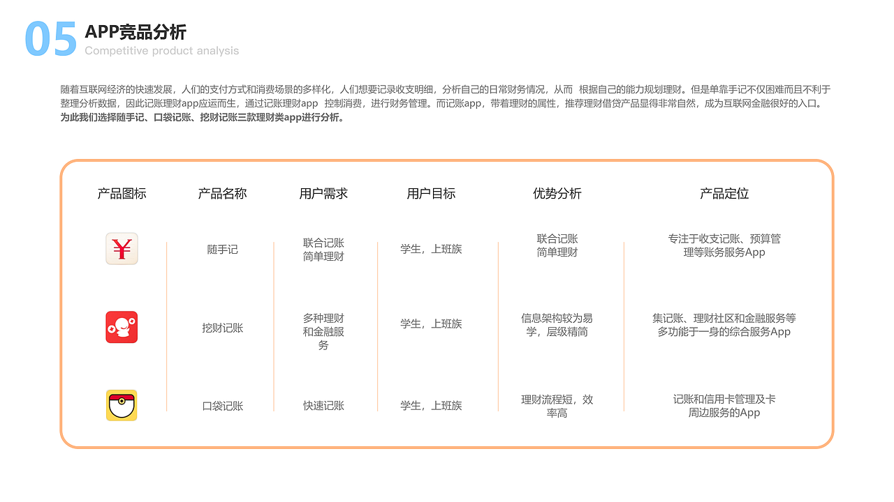Select 学生，上班族 in the 随手记 row

pyautogui.click(x=431, y=249)
